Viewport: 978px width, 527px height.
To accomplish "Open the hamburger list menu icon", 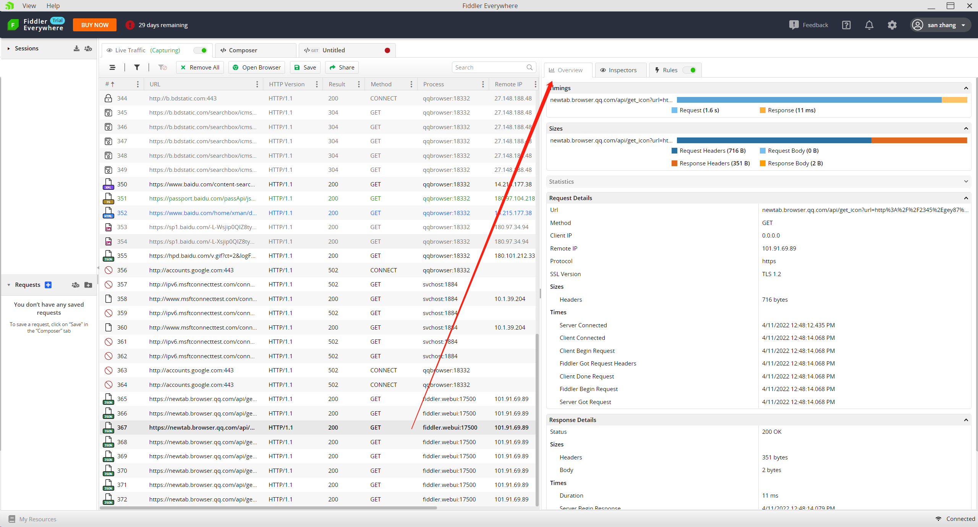I will click(x=112, y=68).
